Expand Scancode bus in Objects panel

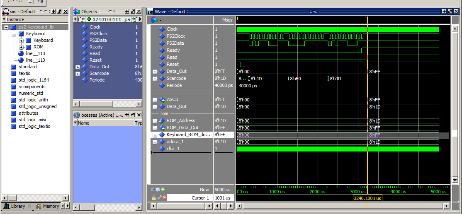(x=78, y=73)
